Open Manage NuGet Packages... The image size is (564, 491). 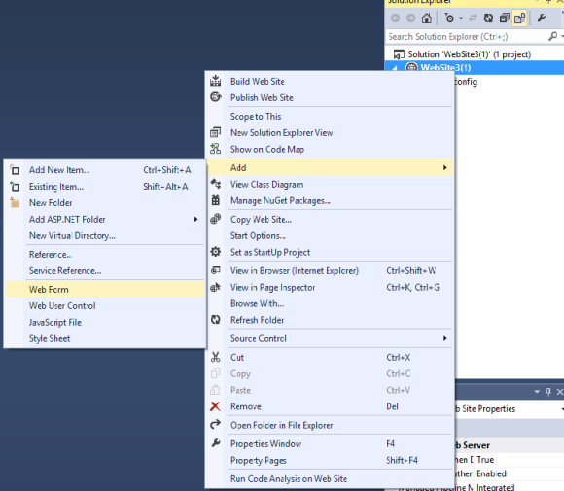pyautogui.click(x=280, y=201)
